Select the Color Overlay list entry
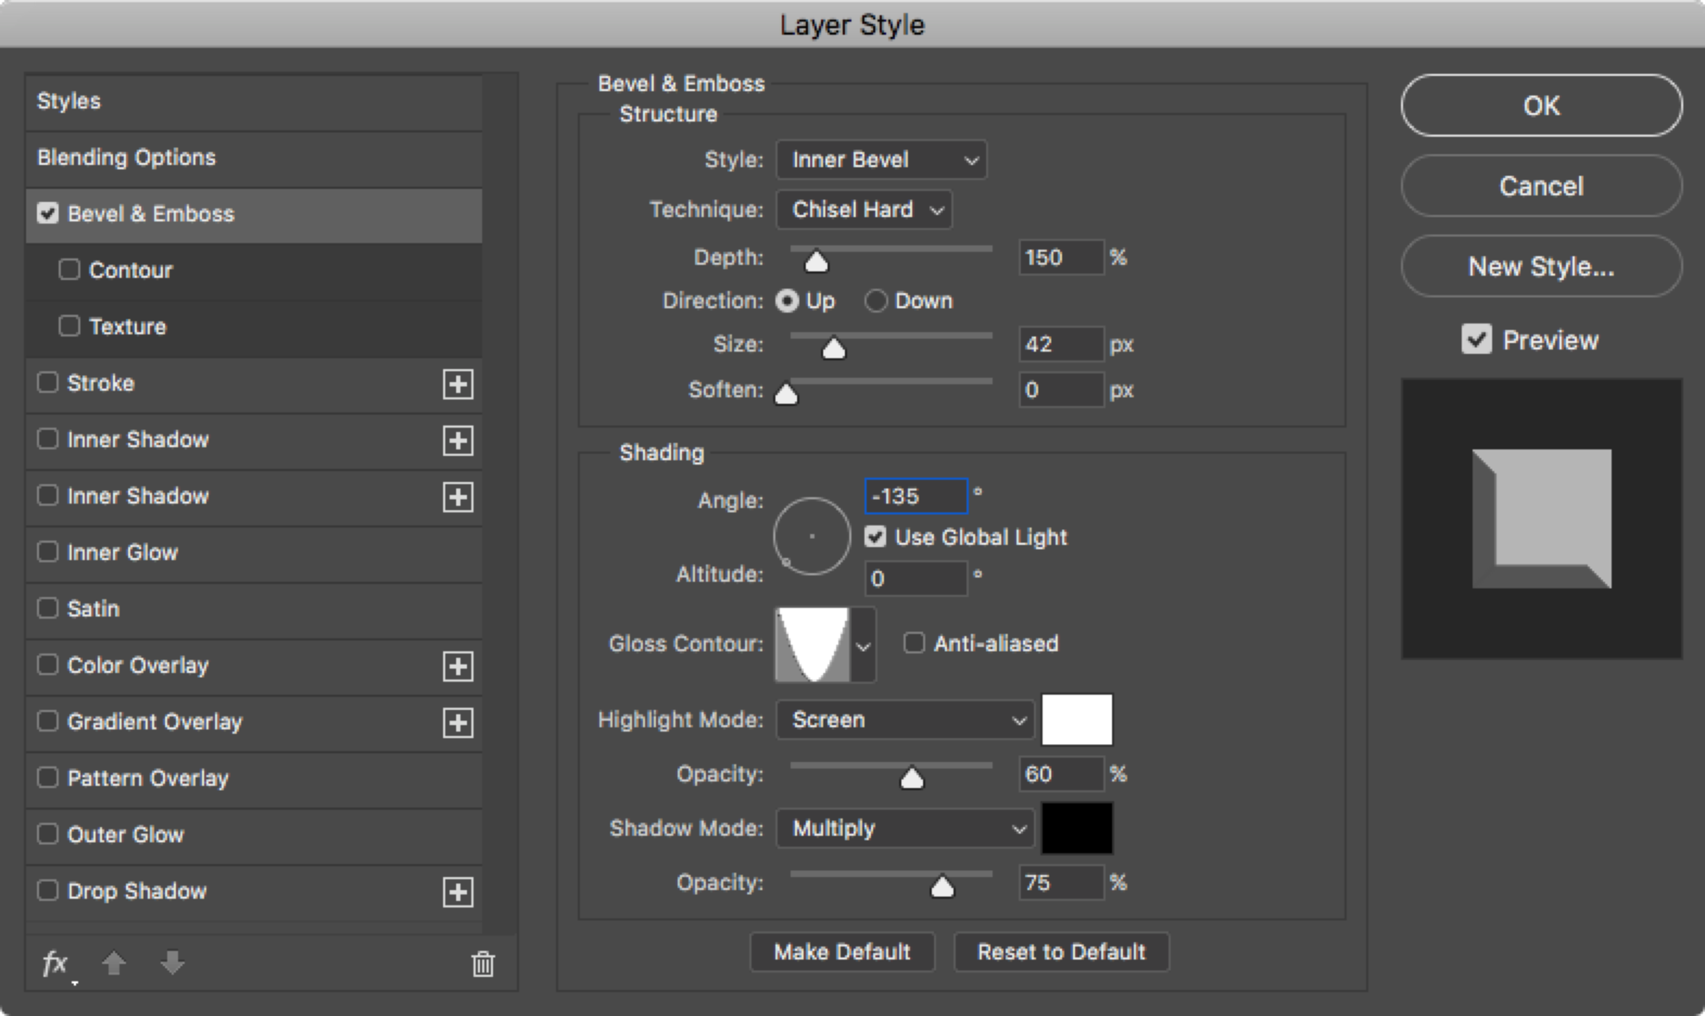The width and height of the screenshot is (1705, 1016). tap(253, 666)
